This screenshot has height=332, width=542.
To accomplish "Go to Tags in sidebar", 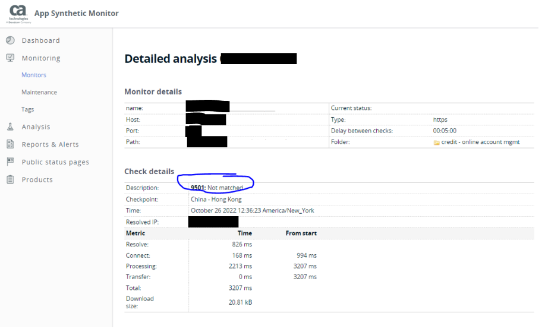I will 28,110.
